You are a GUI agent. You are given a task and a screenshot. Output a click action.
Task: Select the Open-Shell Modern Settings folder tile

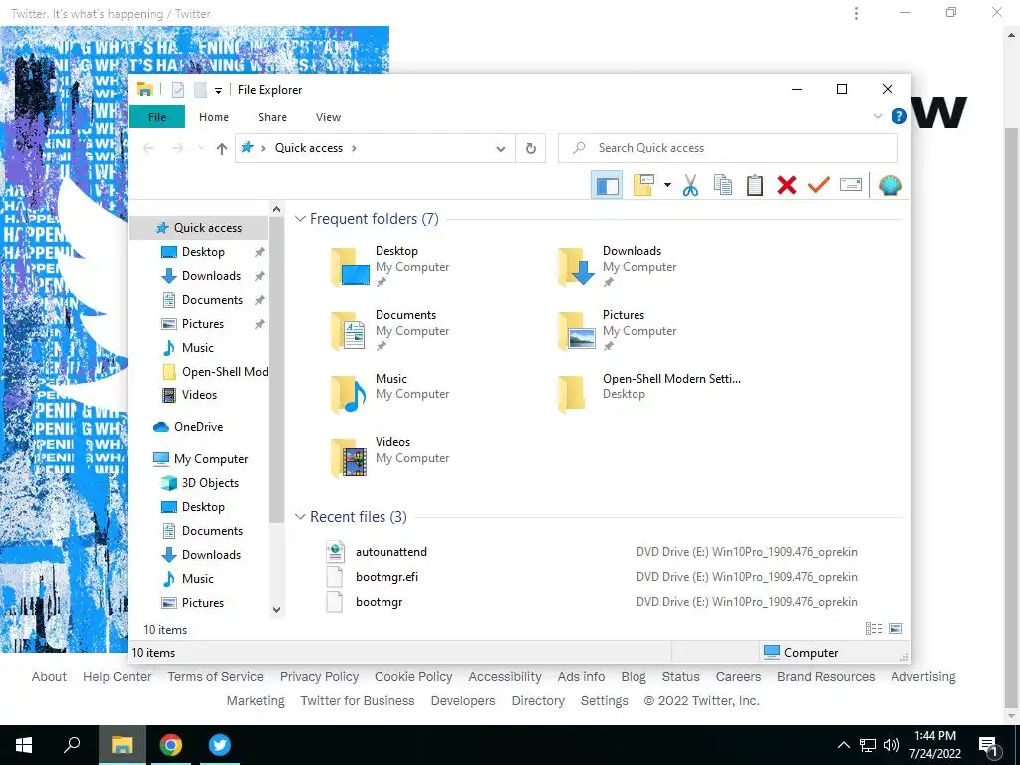pos(649,394)
